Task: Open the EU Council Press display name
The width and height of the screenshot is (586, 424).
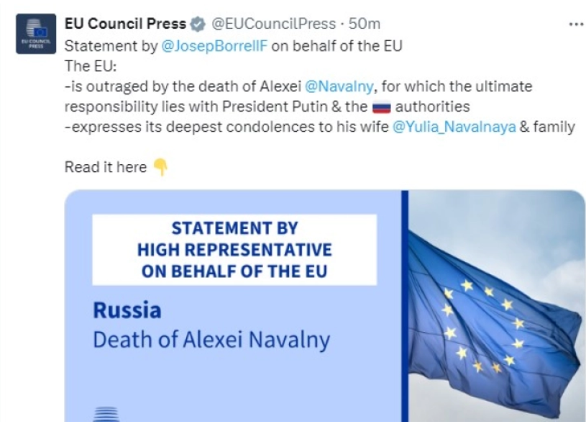Action: (x=125, y=24)
